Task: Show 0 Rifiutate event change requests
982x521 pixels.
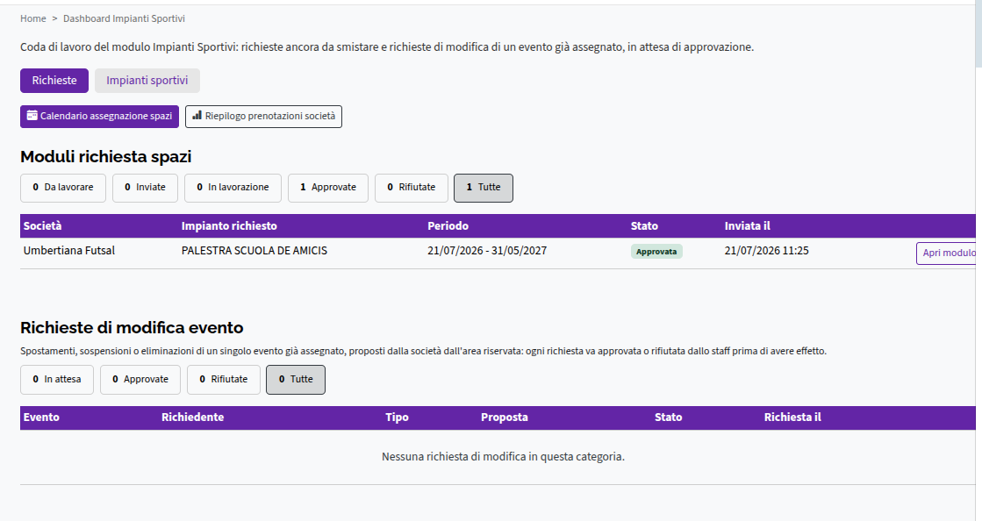Action: tap(224, 380)
